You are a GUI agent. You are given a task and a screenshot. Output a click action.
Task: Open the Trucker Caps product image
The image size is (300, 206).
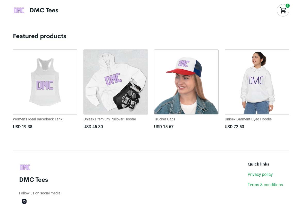click(186, 82)
